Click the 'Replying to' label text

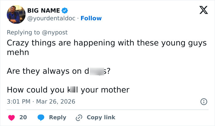[x=24, y=32]
